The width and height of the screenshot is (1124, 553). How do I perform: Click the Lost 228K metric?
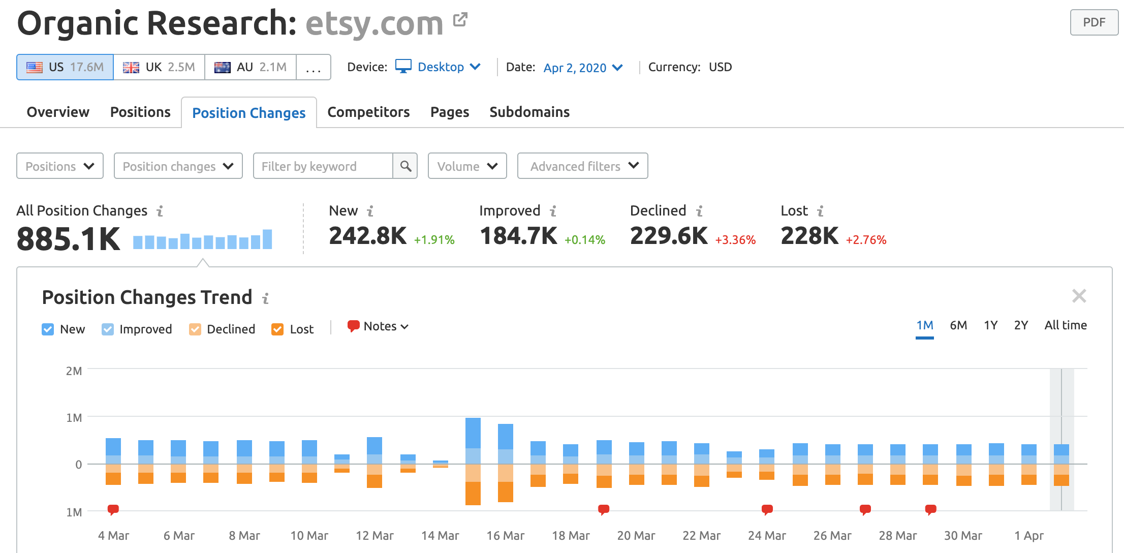click(809, 236)
